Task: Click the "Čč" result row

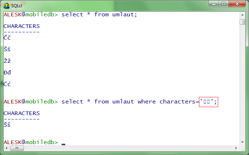Action: coord(7,37)
